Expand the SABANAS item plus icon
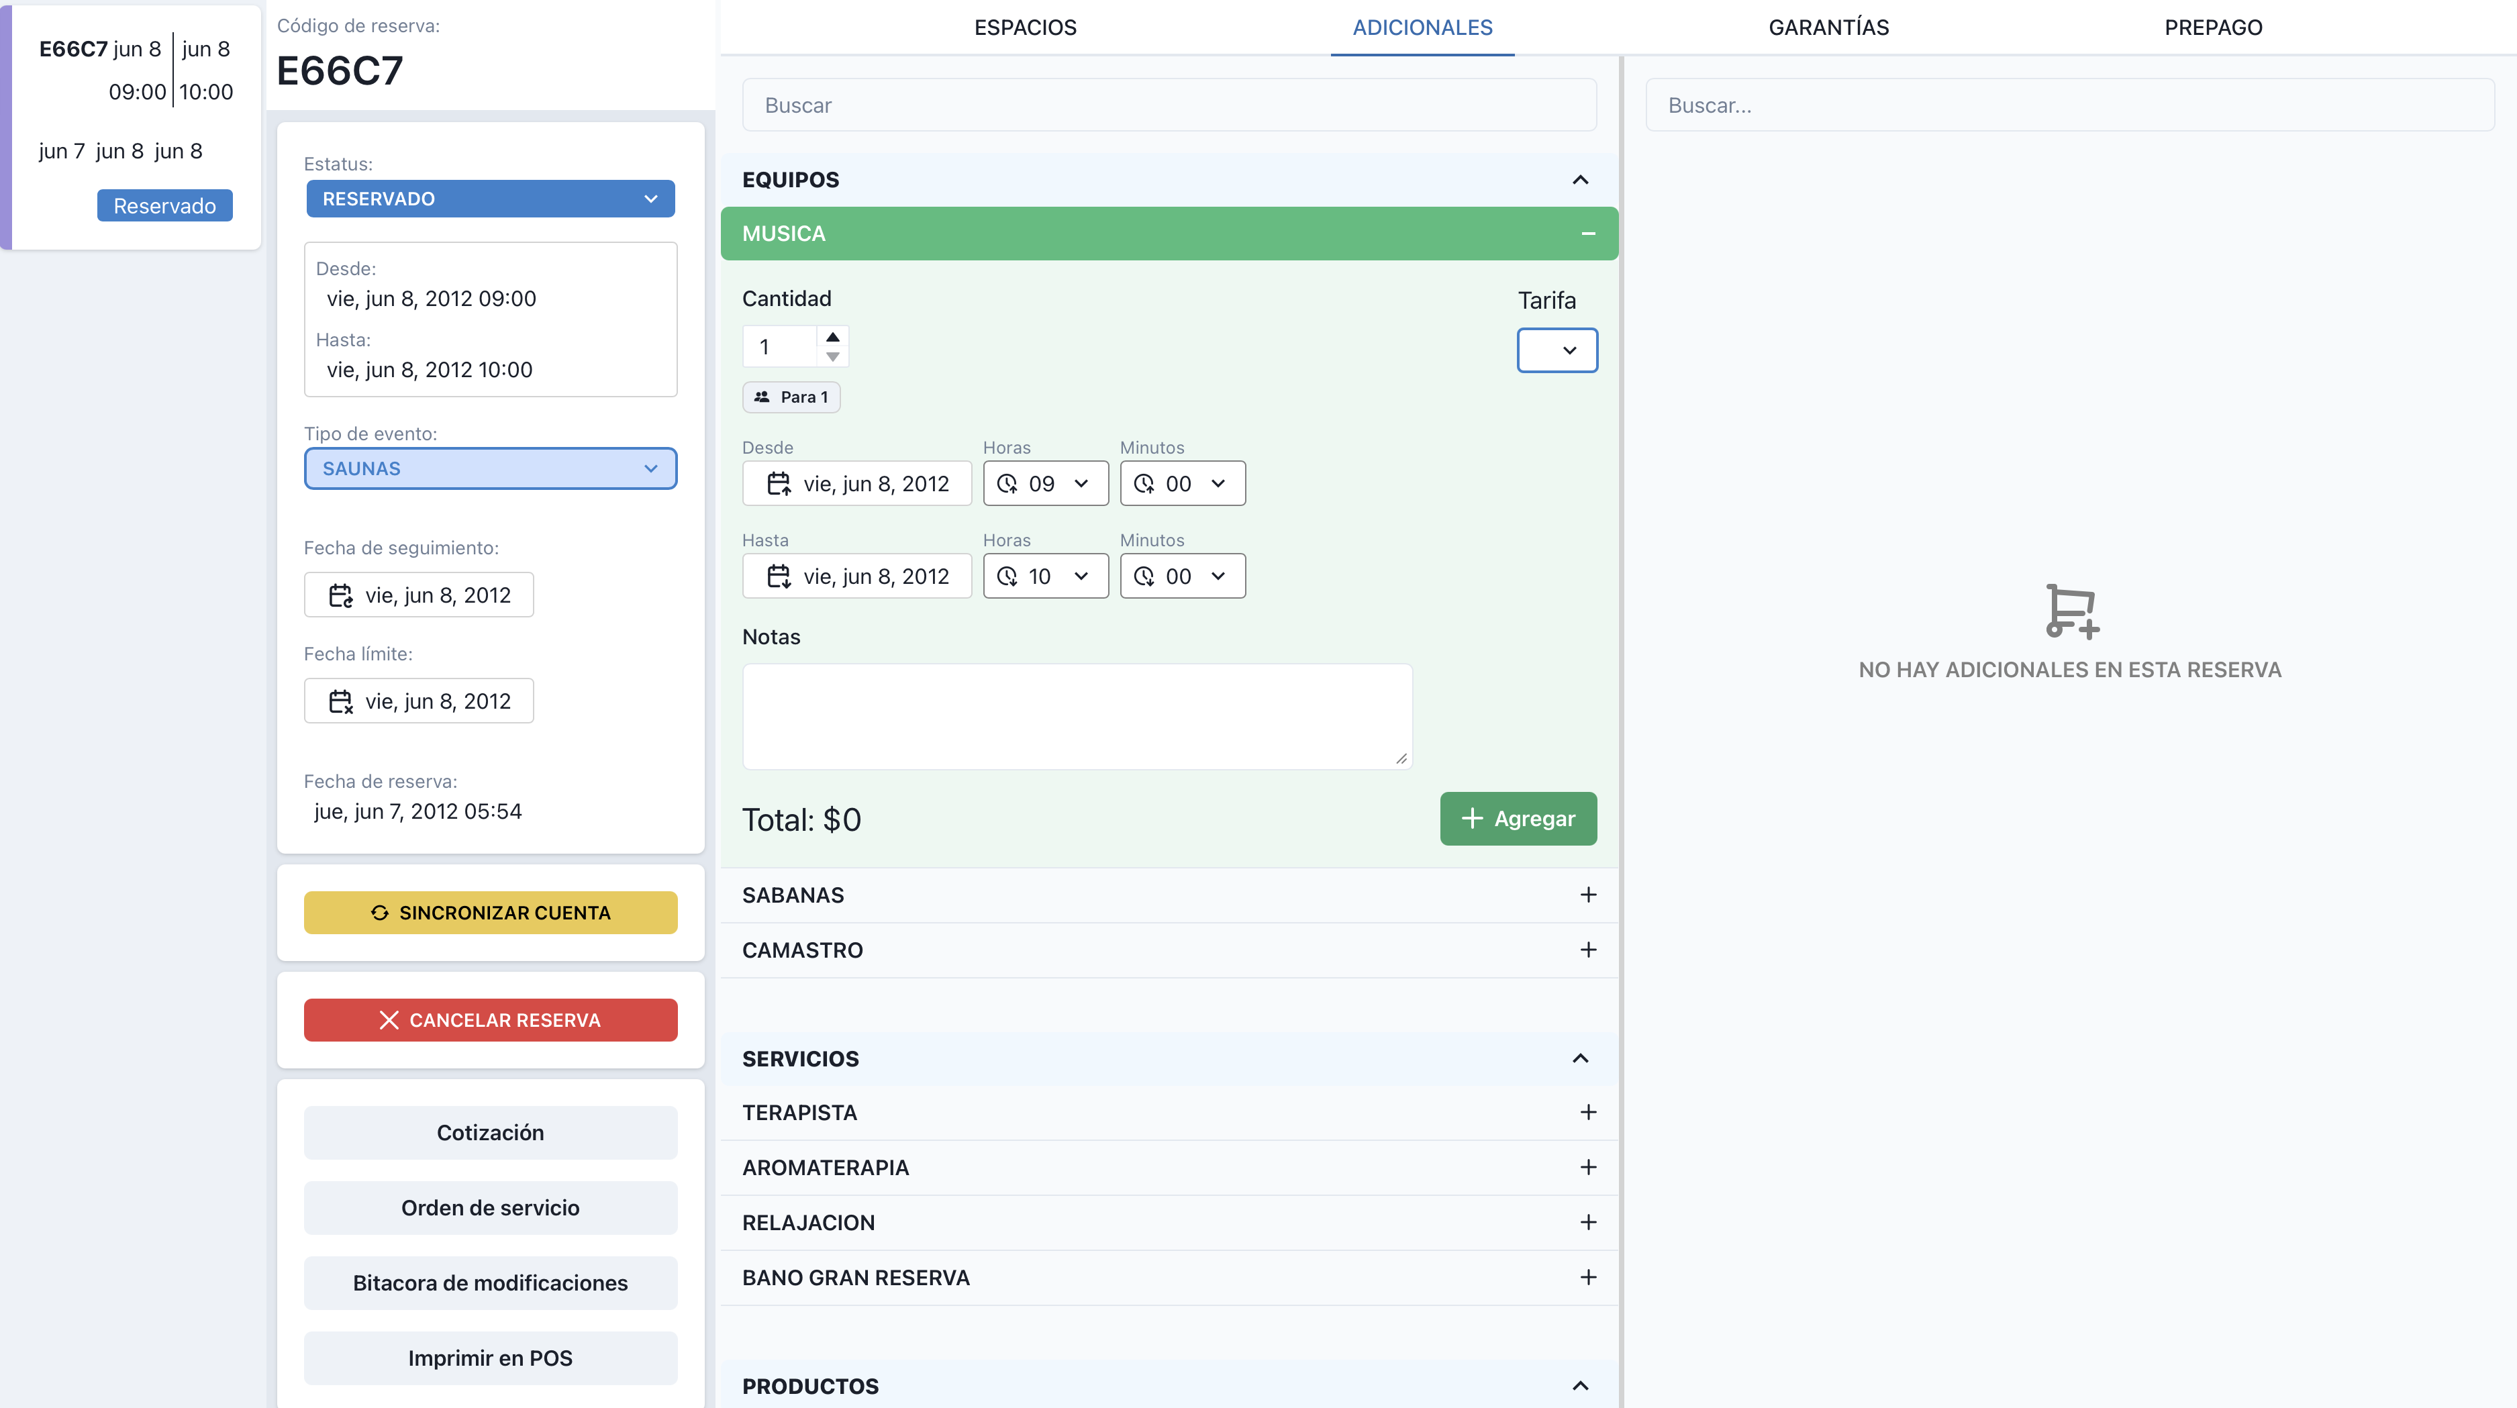2517x1408 pixels. 1588,895
